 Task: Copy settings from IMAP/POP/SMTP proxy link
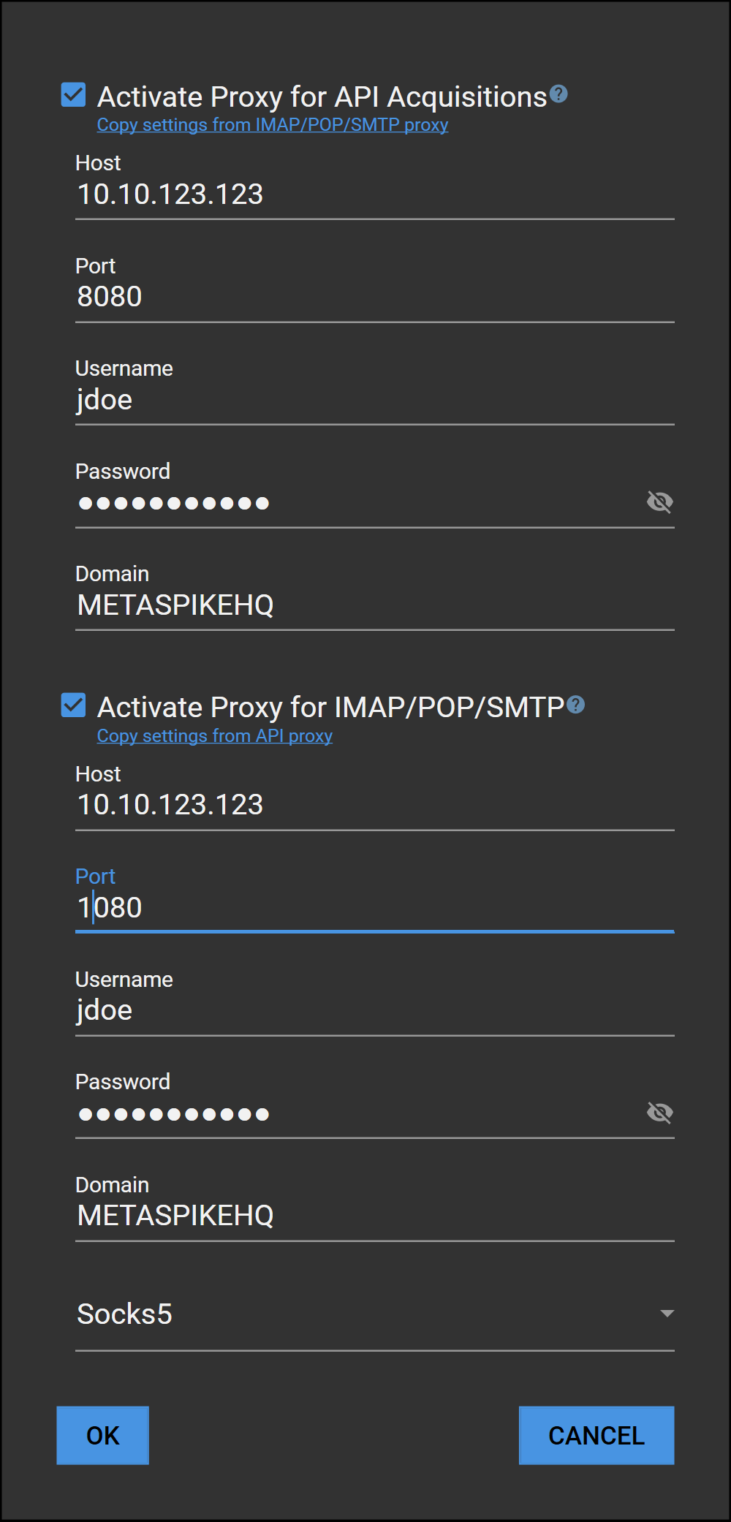pyautogui.click(x=272, y=125)
